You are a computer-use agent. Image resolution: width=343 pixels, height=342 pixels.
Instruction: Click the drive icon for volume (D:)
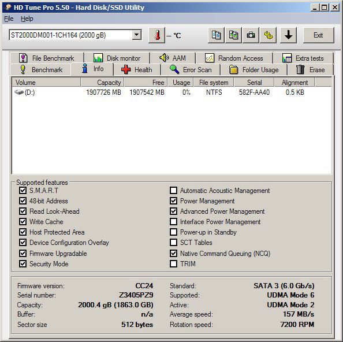click(19, 92)
